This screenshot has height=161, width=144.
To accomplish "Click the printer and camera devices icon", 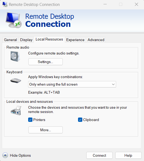I will (x=16, y=111).
